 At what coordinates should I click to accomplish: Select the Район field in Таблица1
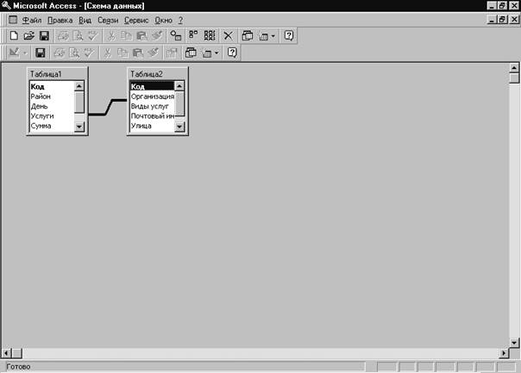click(x=52, y=96)
